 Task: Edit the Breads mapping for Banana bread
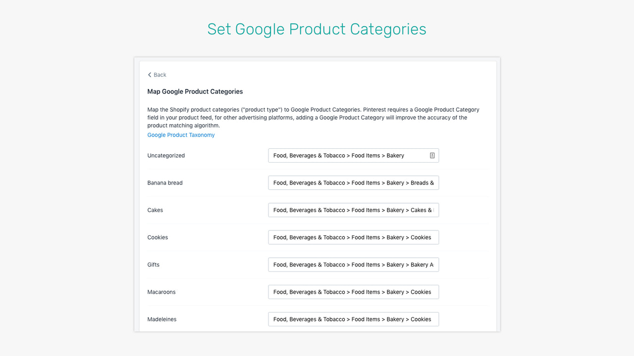353,182
